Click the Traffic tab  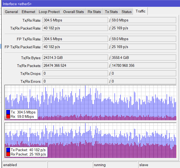(x=141, y=11)
